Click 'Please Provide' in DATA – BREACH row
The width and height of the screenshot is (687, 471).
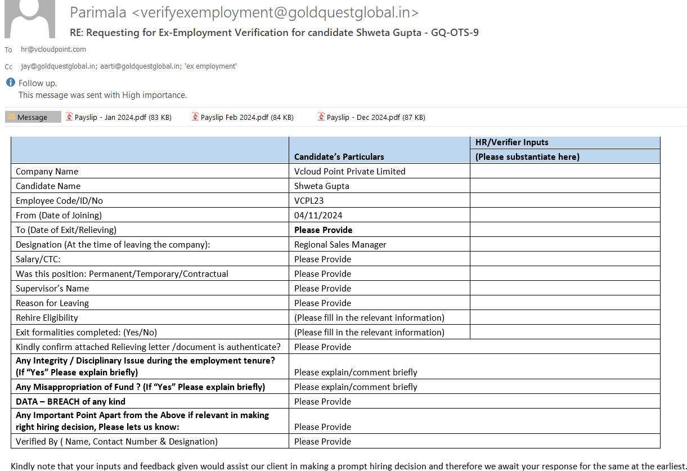tap(323, 402)
